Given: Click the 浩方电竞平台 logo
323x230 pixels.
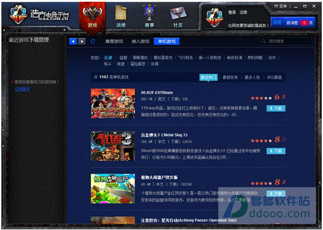Looking at the screenshot, I should [x=39, y=15].
